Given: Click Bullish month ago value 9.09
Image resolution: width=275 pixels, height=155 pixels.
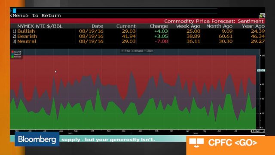Looking at the screenshot, I should coord(227,31).
